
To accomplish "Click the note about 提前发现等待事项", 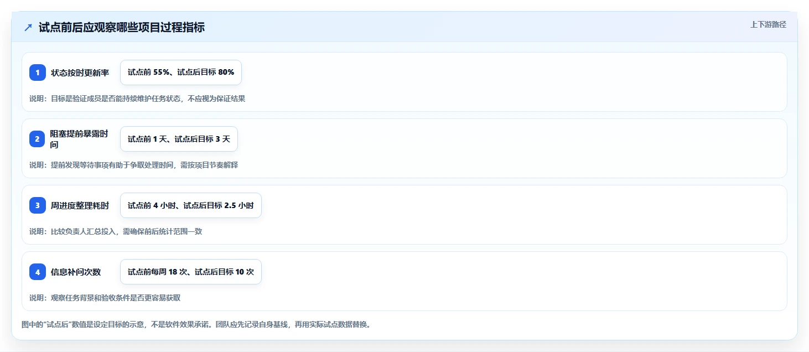I will [134, 165].
